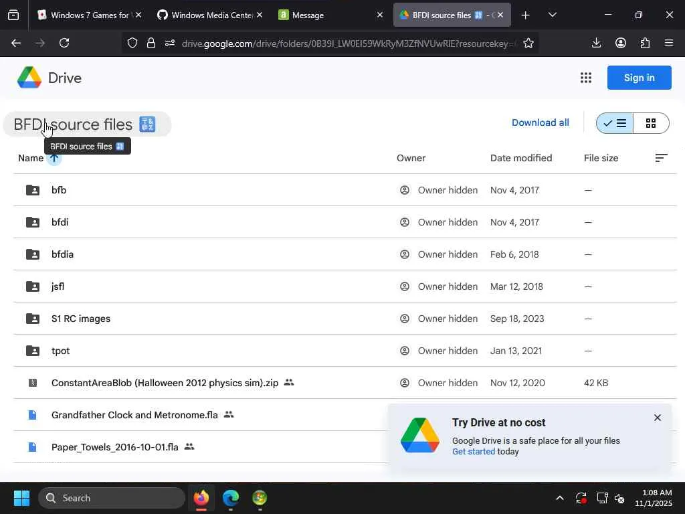Click the Grandfather Clock file icon

tap(33, 415)
